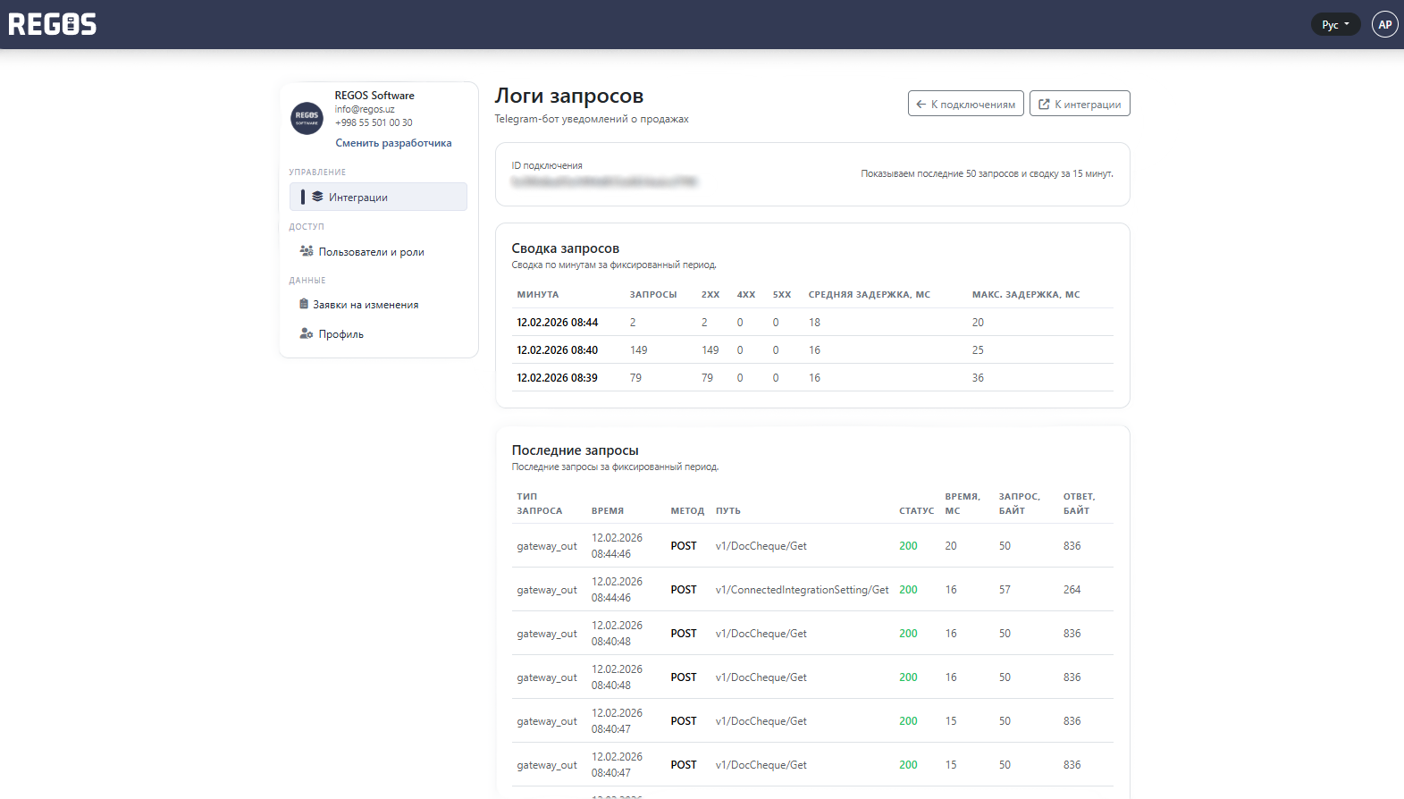Open the AP user avatar menu

[x=1384, y=24]
